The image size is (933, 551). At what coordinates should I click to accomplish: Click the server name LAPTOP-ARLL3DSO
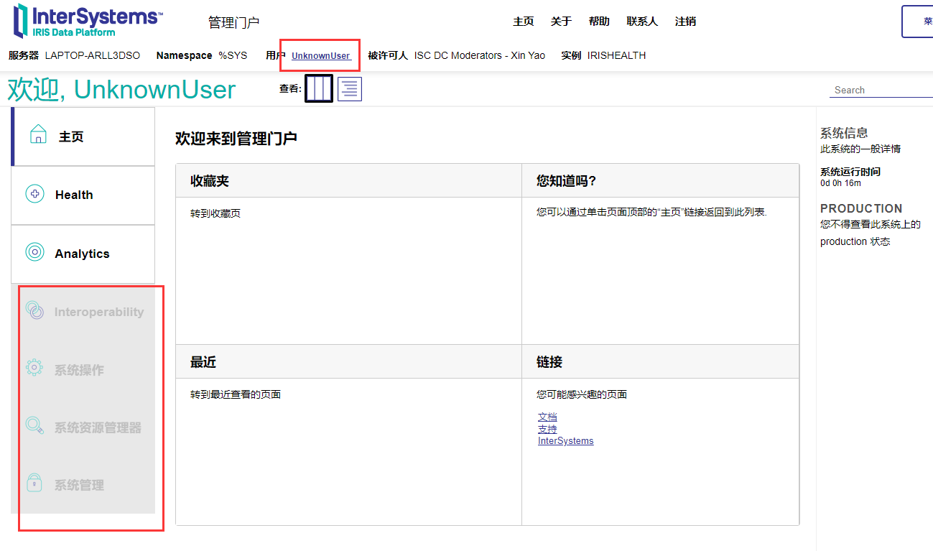[x=93, y=55]
